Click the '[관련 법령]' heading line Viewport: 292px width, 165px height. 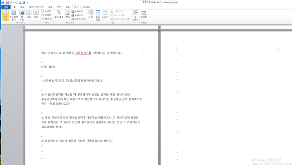pyautogui.click(x=48, y=67)
